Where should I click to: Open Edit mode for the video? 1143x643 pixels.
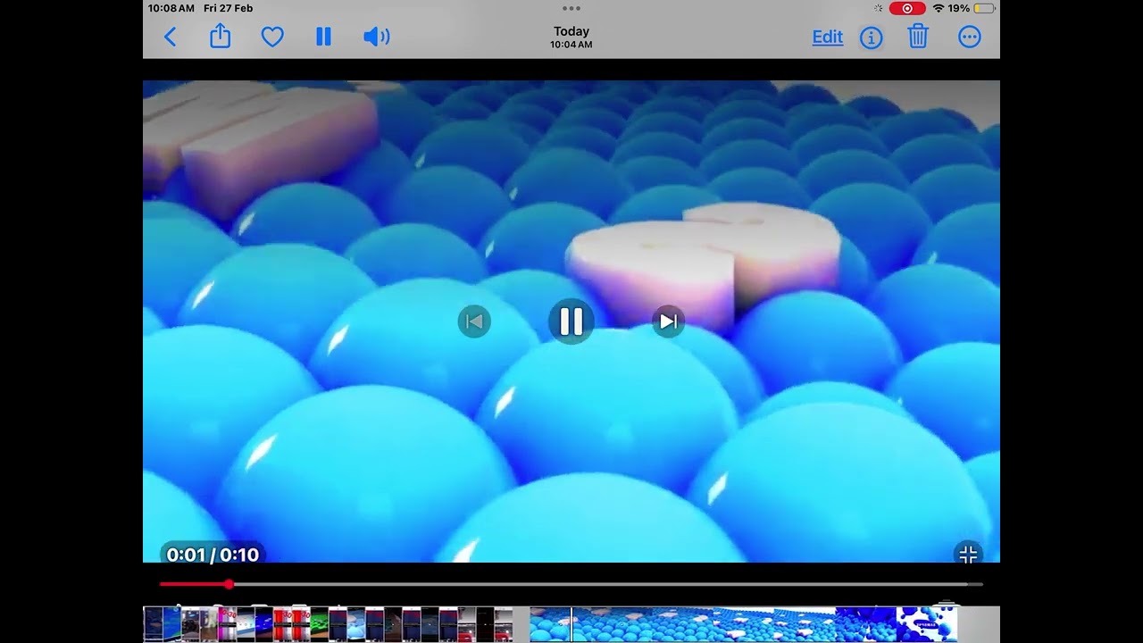tap(828, 37)
